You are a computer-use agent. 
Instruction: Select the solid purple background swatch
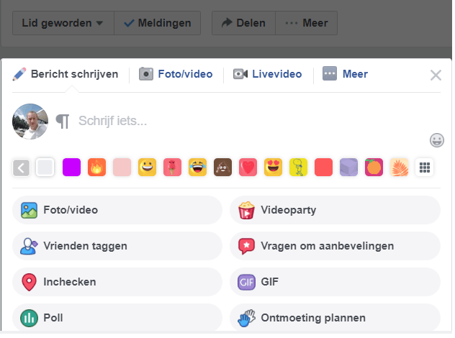click(71, 168)
